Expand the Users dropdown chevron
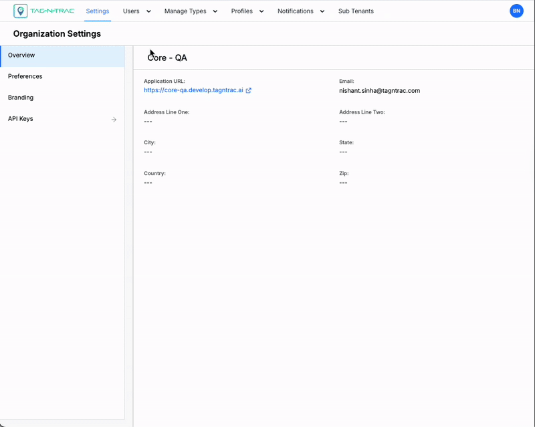Image resolution: width=535 pixels, height=427 pixels. 148,11
